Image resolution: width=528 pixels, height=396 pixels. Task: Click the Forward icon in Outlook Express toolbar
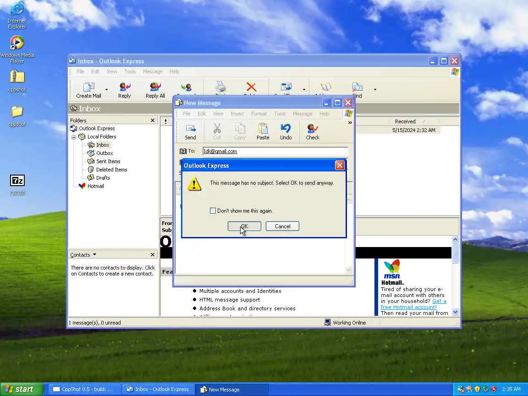186,88
